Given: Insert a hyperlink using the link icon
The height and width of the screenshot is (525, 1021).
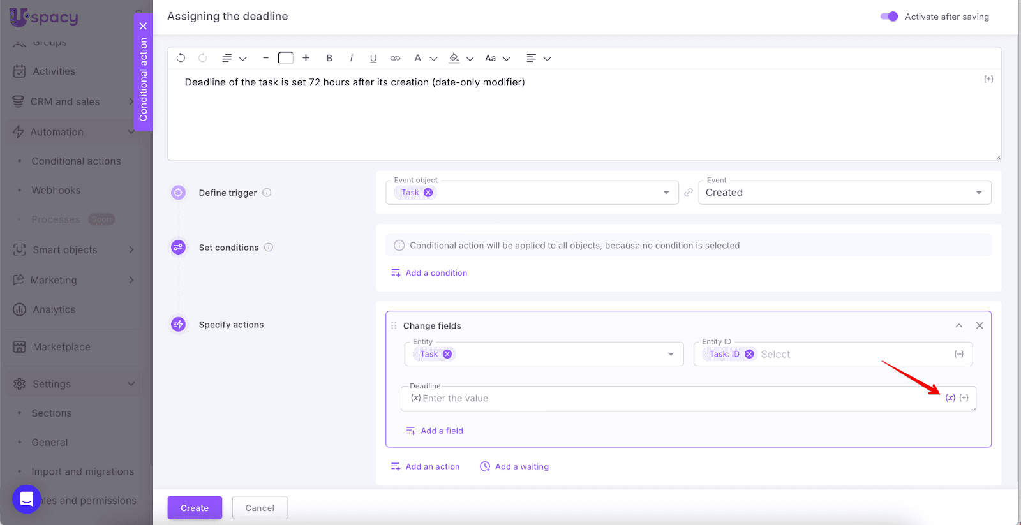Looking at the screenshot, I should tap(396, 58).
